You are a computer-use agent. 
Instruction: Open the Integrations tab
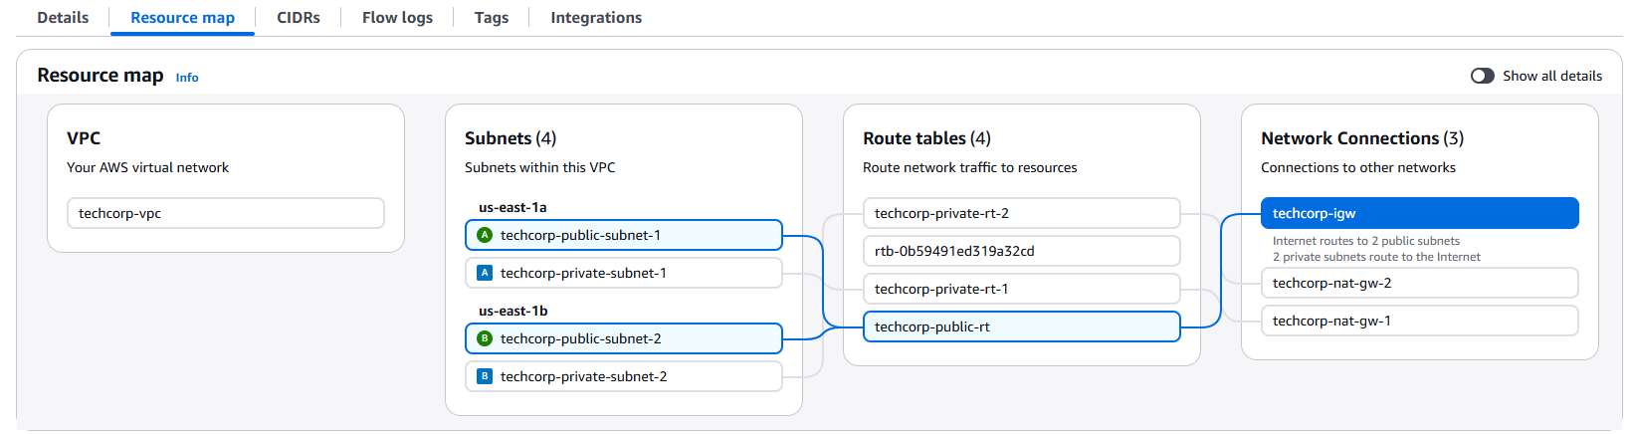pos(596,18)
